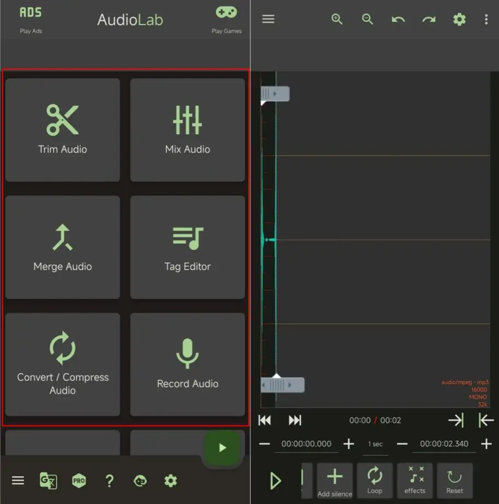The width and height of the screenshot is (499, 504).
Task: Tap the PRO badge icon
Action: point(79,481)
